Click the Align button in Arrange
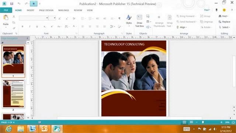Viewport: 236px width, 133px height. point(182,27)
